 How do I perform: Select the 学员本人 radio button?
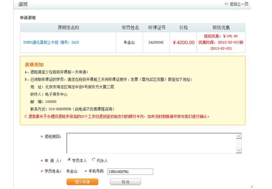coord(69,160)
